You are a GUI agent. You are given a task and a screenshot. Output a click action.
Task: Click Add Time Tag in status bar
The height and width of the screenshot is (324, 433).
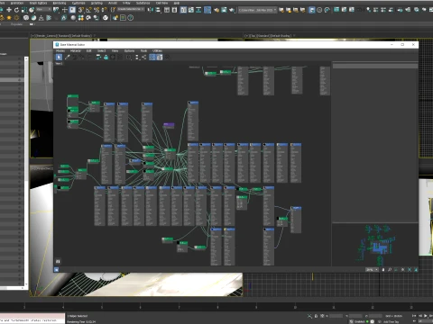point(392,321)
